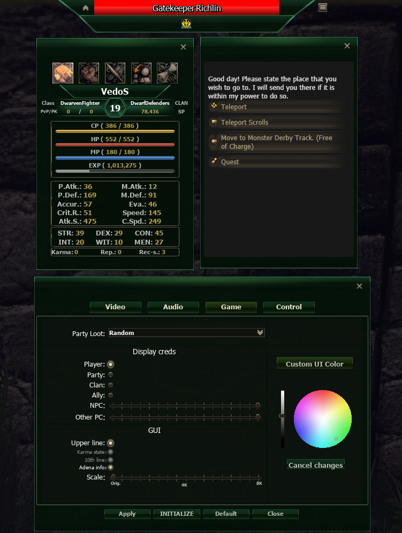Enable the Party display creds option
Viewport: 402px width, 533px height.
[110, 375]
